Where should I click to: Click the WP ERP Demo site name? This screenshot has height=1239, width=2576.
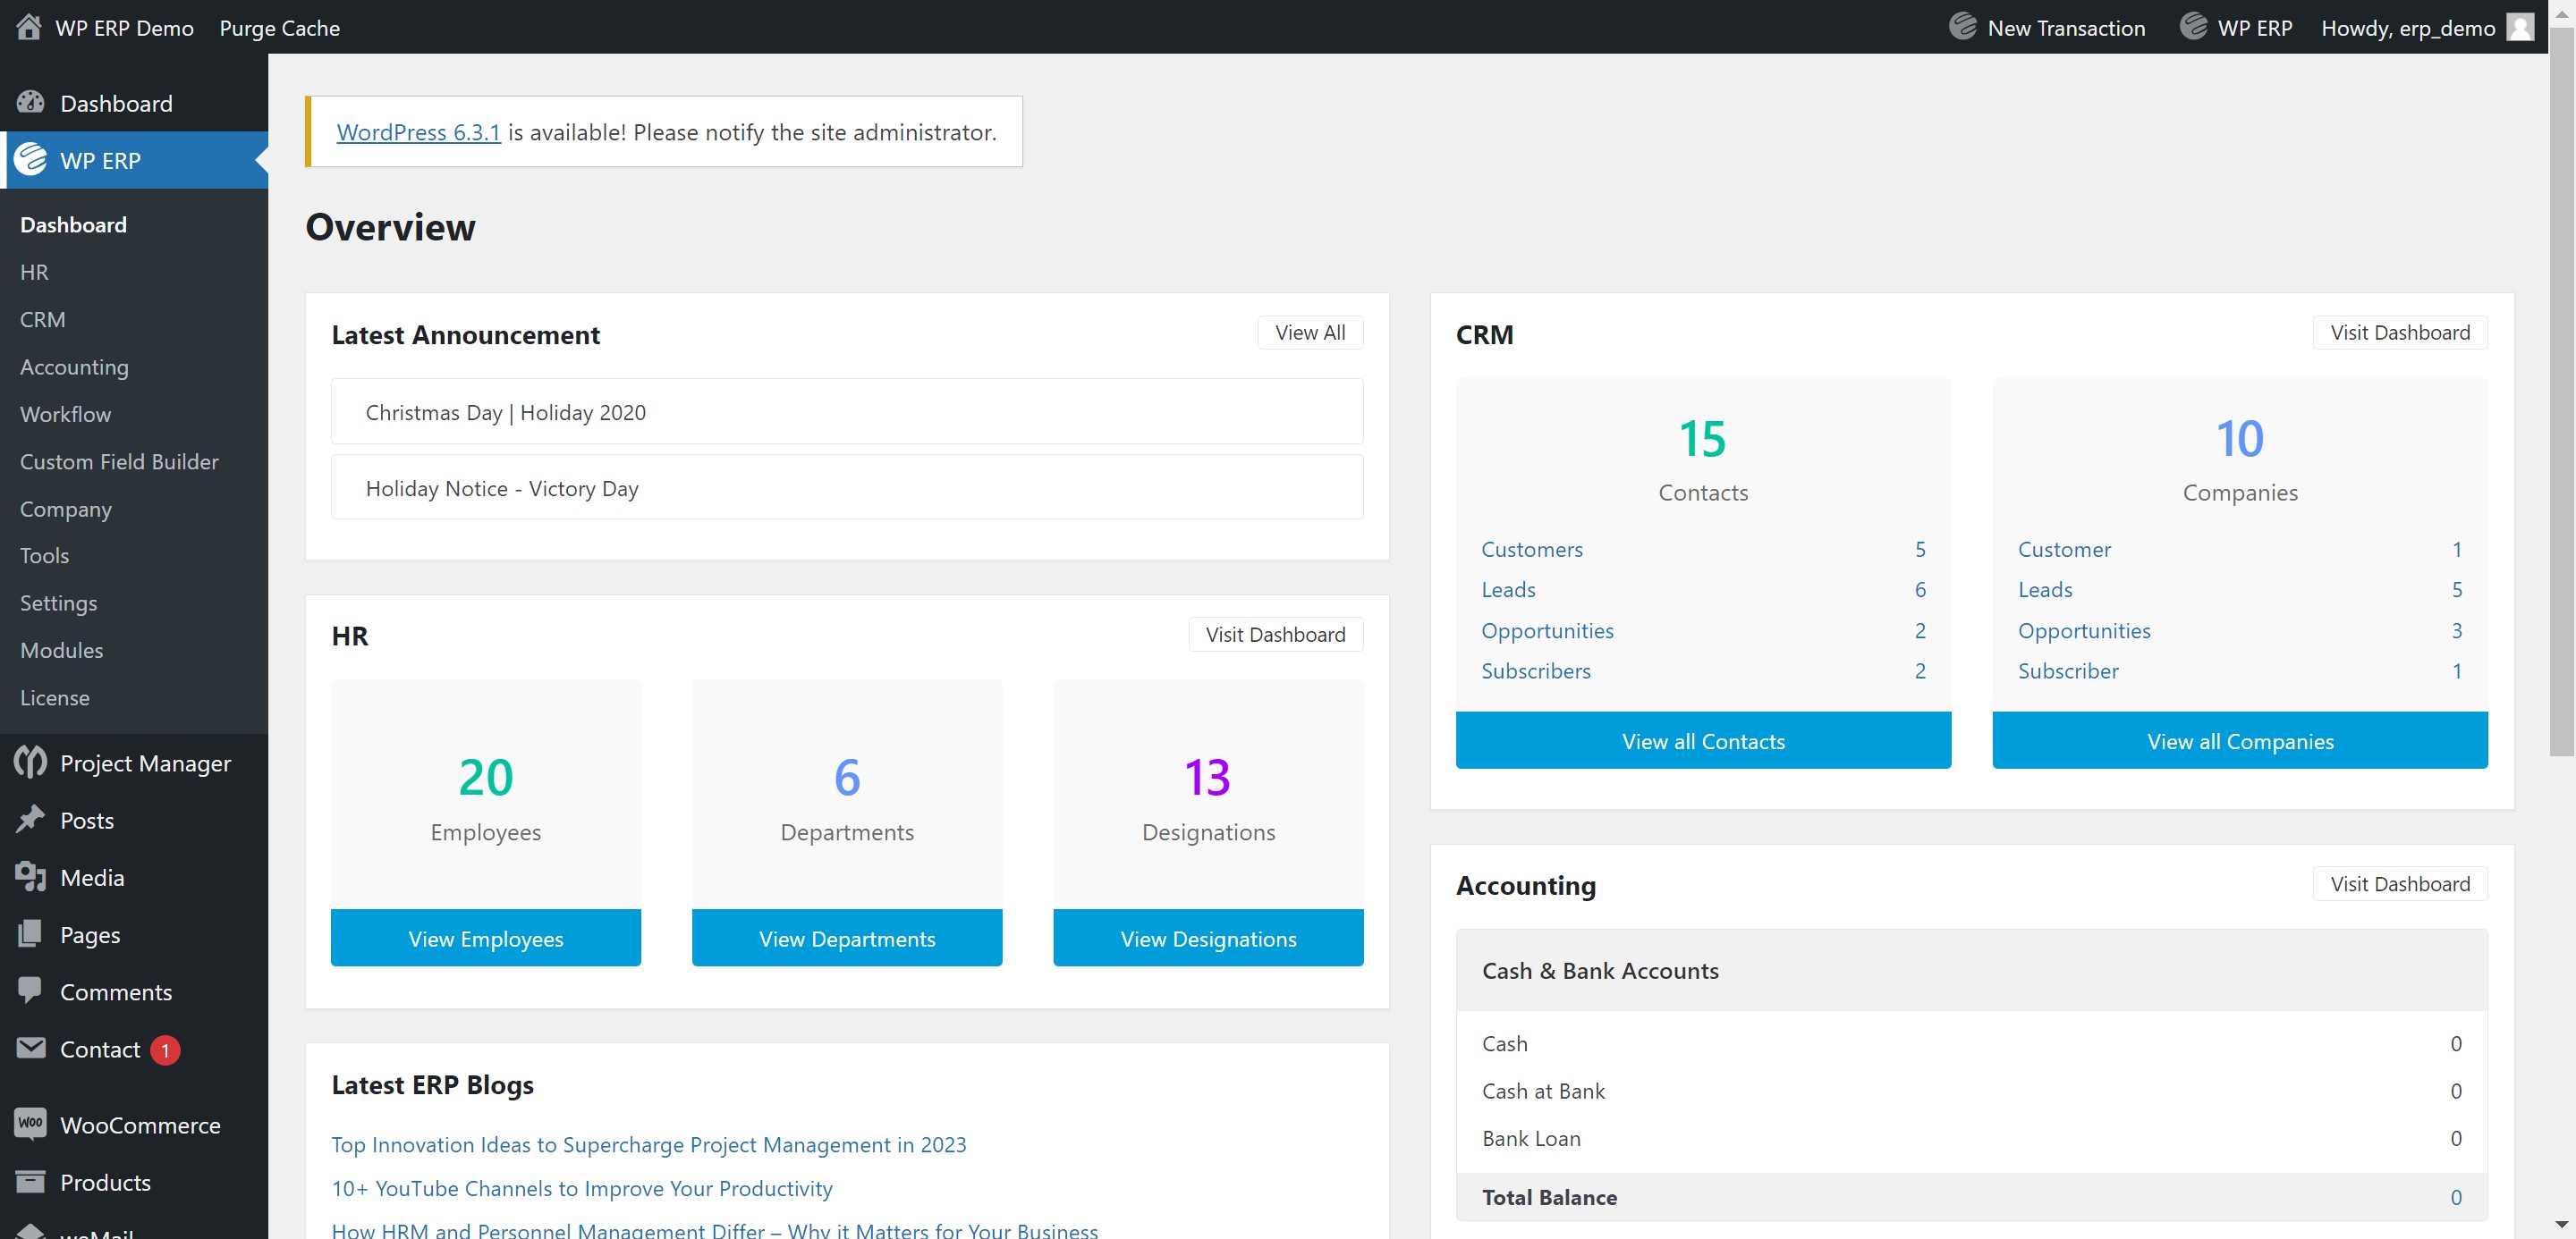(x=124, y=28)
